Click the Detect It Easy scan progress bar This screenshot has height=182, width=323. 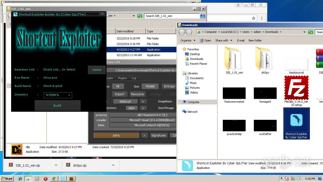coord(116,135)
